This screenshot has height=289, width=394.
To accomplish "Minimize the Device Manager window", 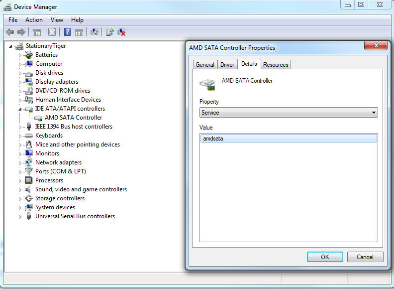I will pyautogui.click(x=348, y=4).
